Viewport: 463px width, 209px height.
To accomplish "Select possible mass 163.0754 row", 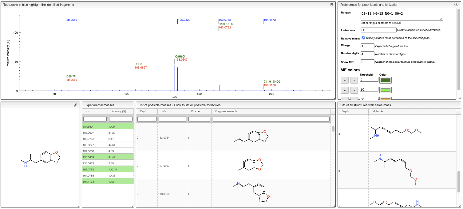I will pos(233,138).
